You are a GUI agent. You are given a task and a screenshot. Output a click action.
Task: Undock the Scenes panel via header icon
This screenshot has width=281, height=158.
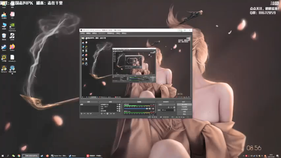[x=98, y=102]
